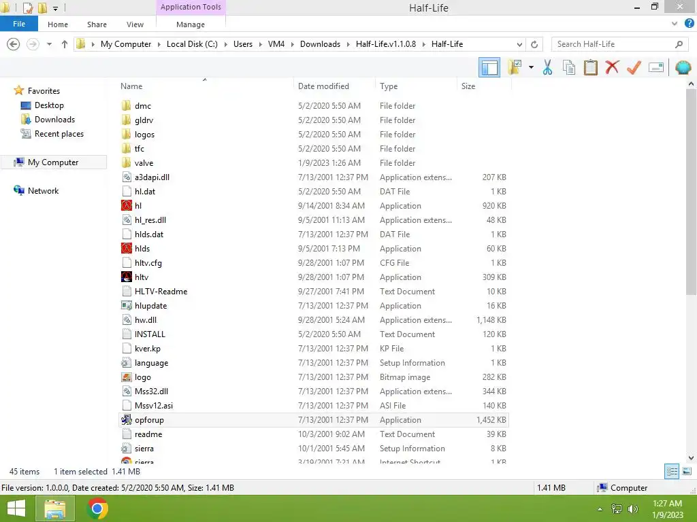Click the Up one level arrow
The width and height of the screenshot is (697, 522).
(x=65, y=44)
